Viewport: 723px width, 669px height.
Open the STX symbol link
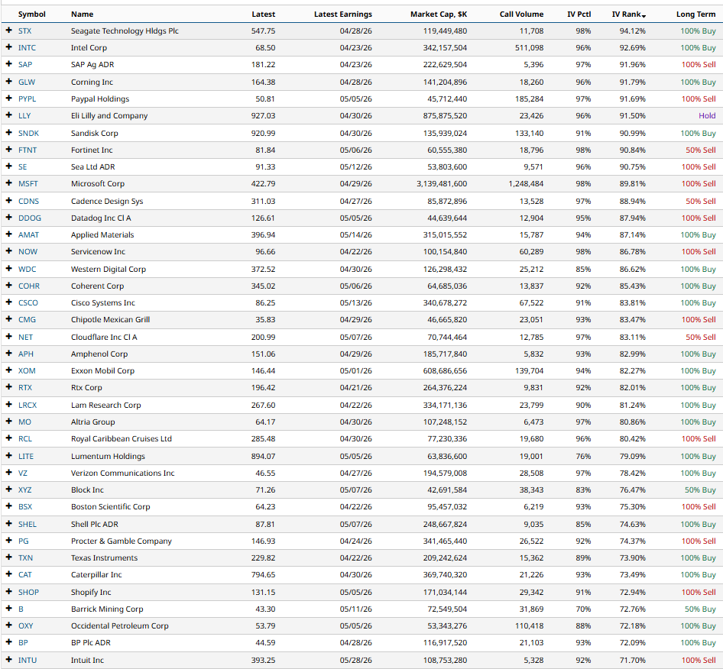pos(25,31)
